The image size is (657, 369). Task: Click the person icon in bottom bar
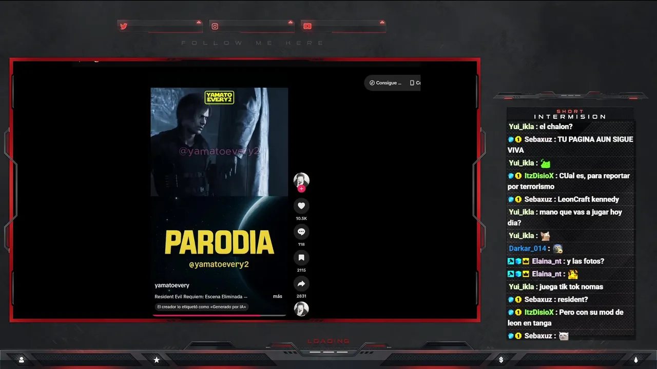[22, 360]
